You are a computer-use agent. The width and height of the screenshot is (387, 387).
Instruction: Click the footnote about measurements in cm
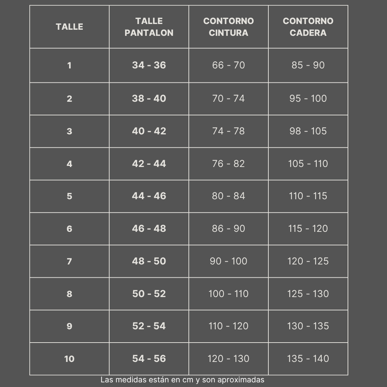click(x=182, y=380)
